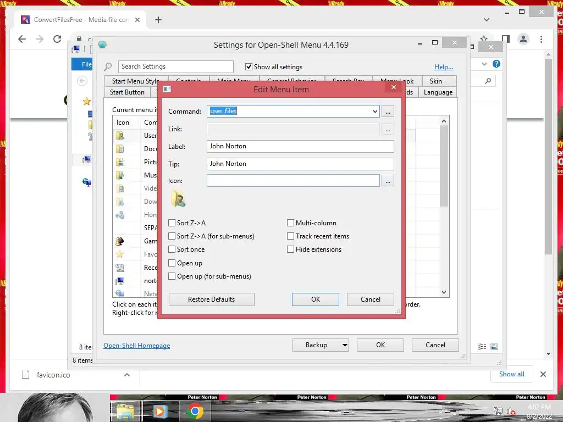Enable Multi-column checkbox
Viewport: 563px width, 422px height.
[290, 223]
